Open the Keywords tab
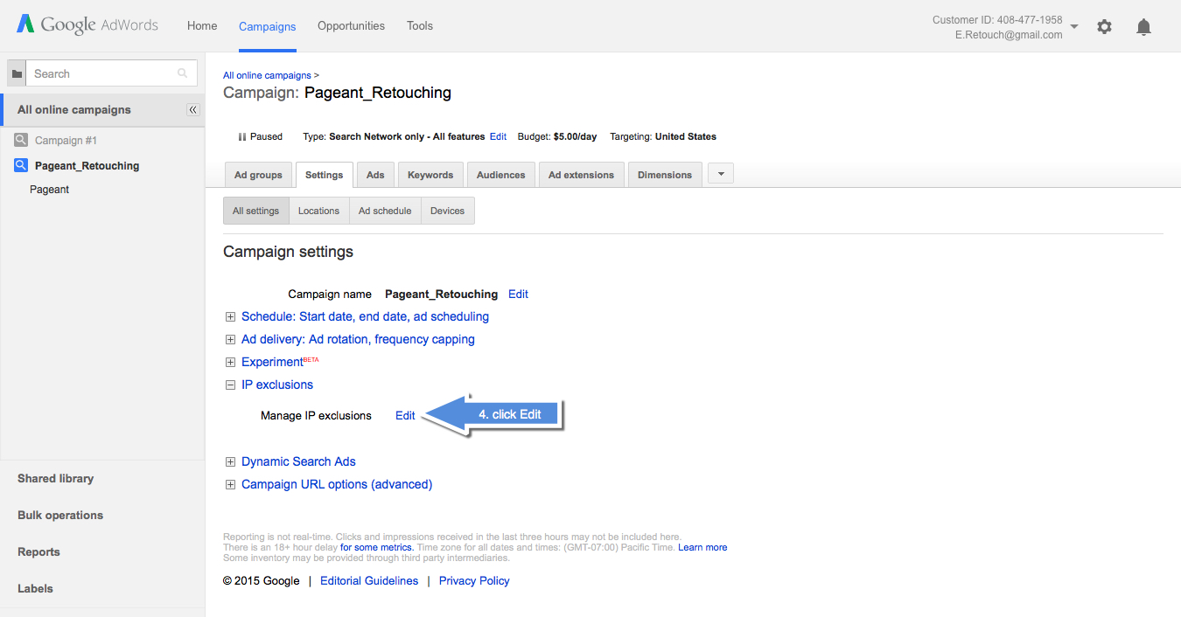 coord(430,175)
